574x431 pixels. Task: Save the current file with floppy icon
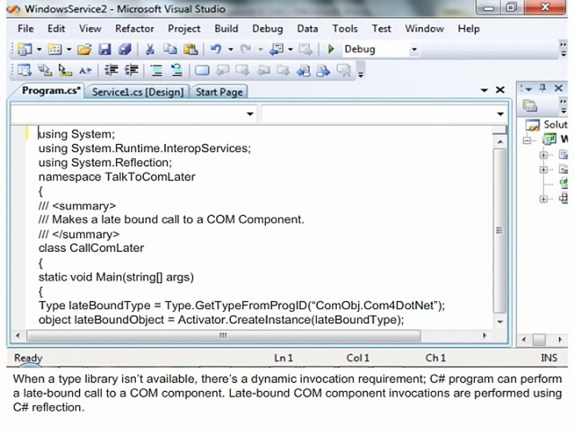pos(105,49)
